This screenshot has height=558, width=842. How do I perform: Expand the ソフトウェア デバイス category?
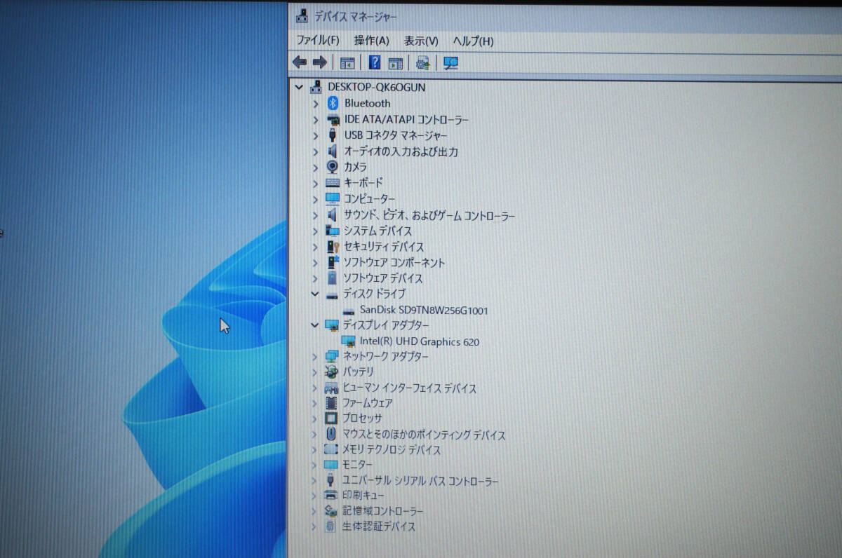click(316, 278)
